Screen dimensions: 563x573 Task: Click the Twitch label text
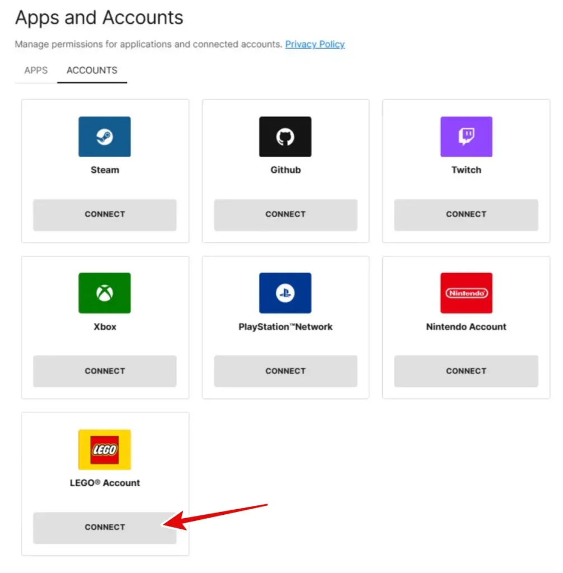(x=466, y=170)
